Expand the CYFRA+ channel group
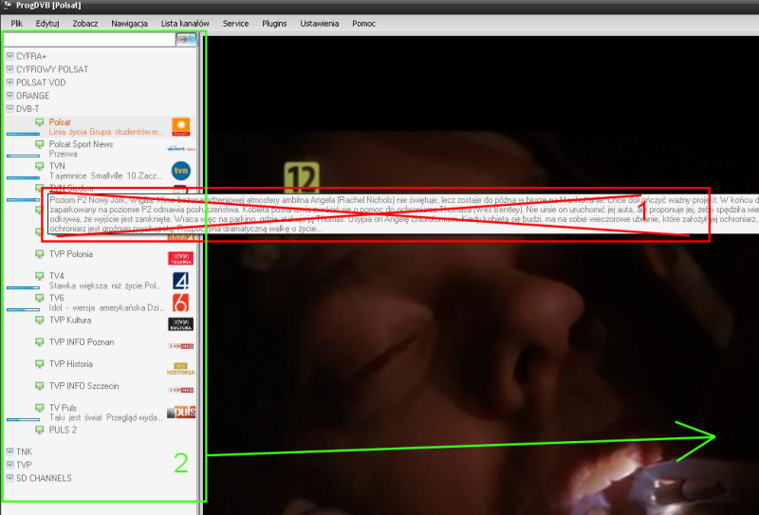The image size is (759, 515). pyautogui.click(x=9, y=57)
